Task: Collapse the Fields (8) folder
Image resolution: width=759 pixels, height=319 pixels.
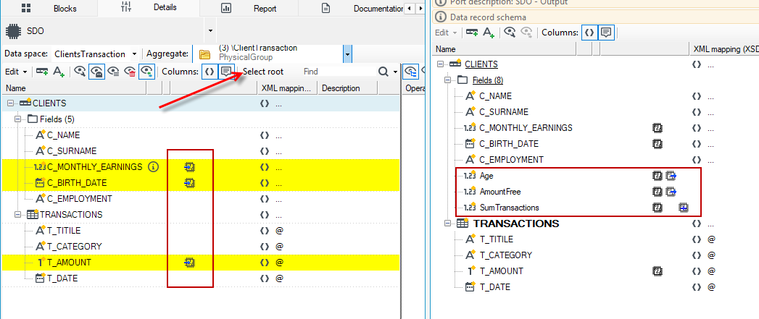Action: tap(448, 80)
